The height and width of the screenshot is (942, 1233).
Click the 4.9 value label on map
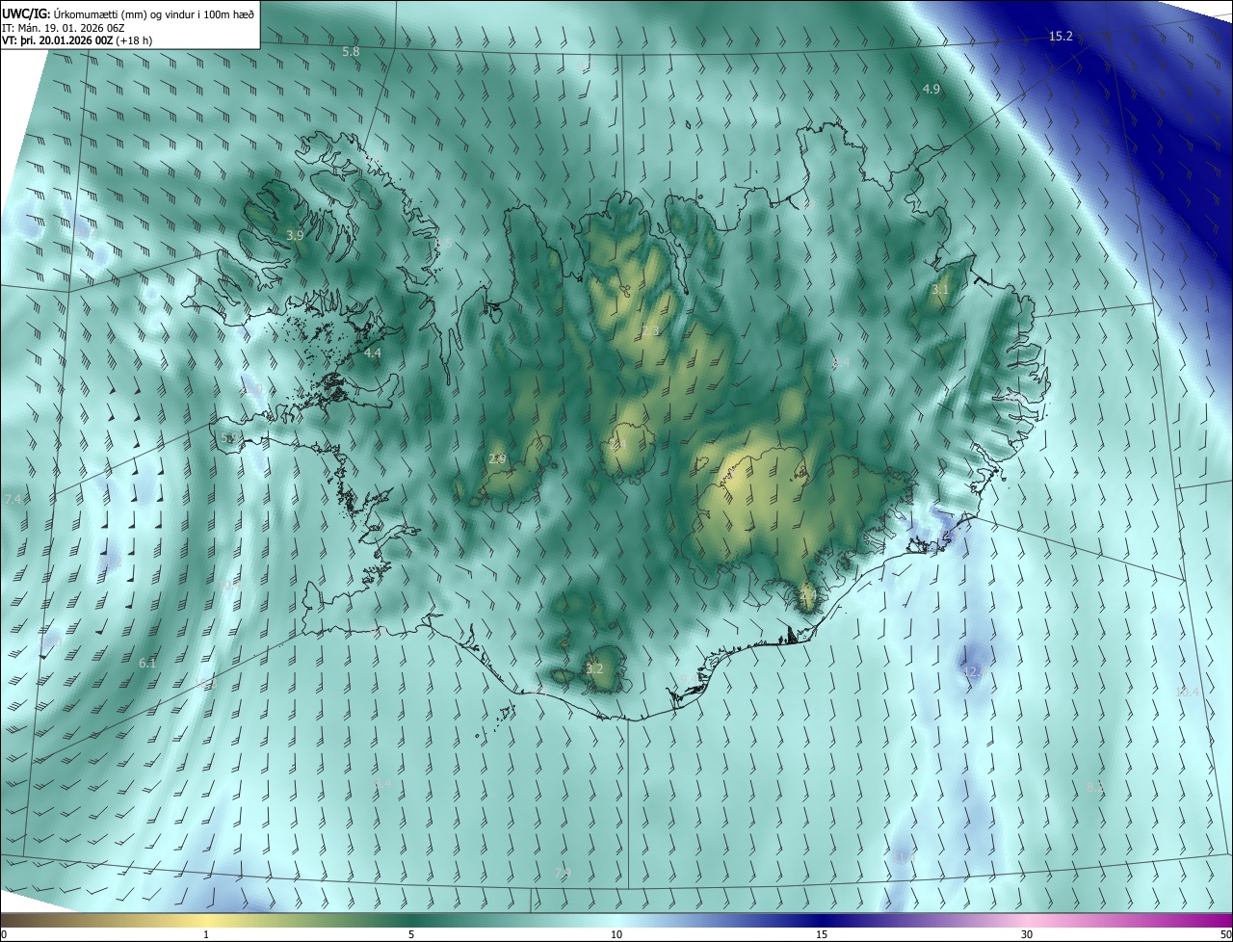coord(931,89)
